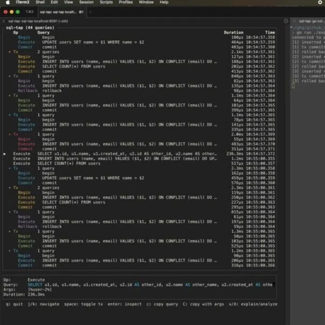325x325 pixels.
Task: Switch to the sql-tap localh... tab
Action: (62, 12)
